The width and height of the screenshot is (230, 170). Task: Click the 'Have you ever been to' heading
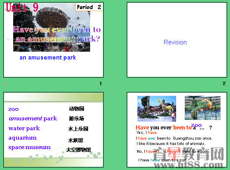pos(163,128)
